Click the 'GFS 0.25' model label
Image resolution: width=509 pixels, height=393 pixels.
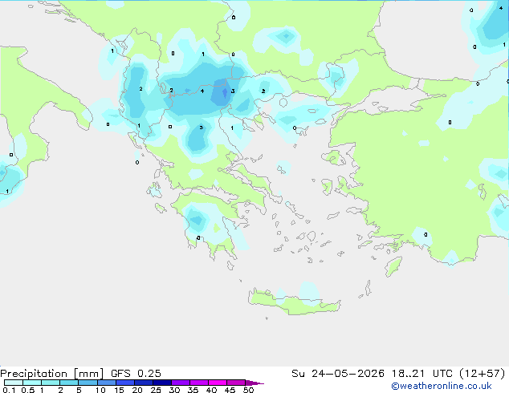pyautogui.click(x=136, y=374)
